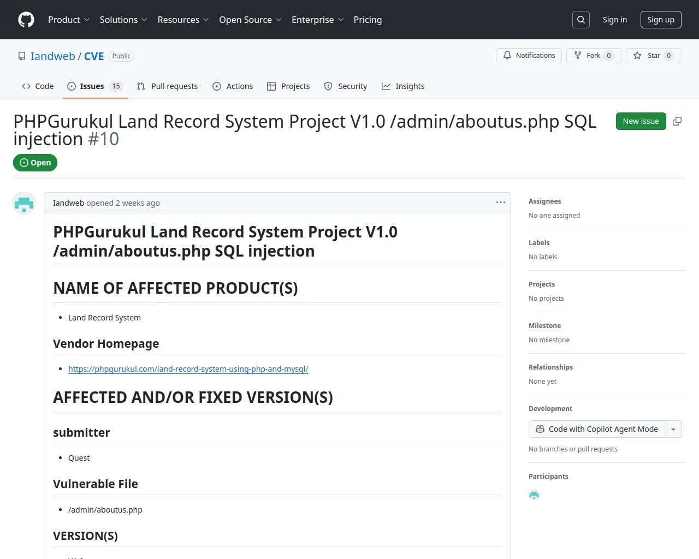Open the GitHub home logo
This screenshot has height=559, width=699.
[x=26, y=20]
